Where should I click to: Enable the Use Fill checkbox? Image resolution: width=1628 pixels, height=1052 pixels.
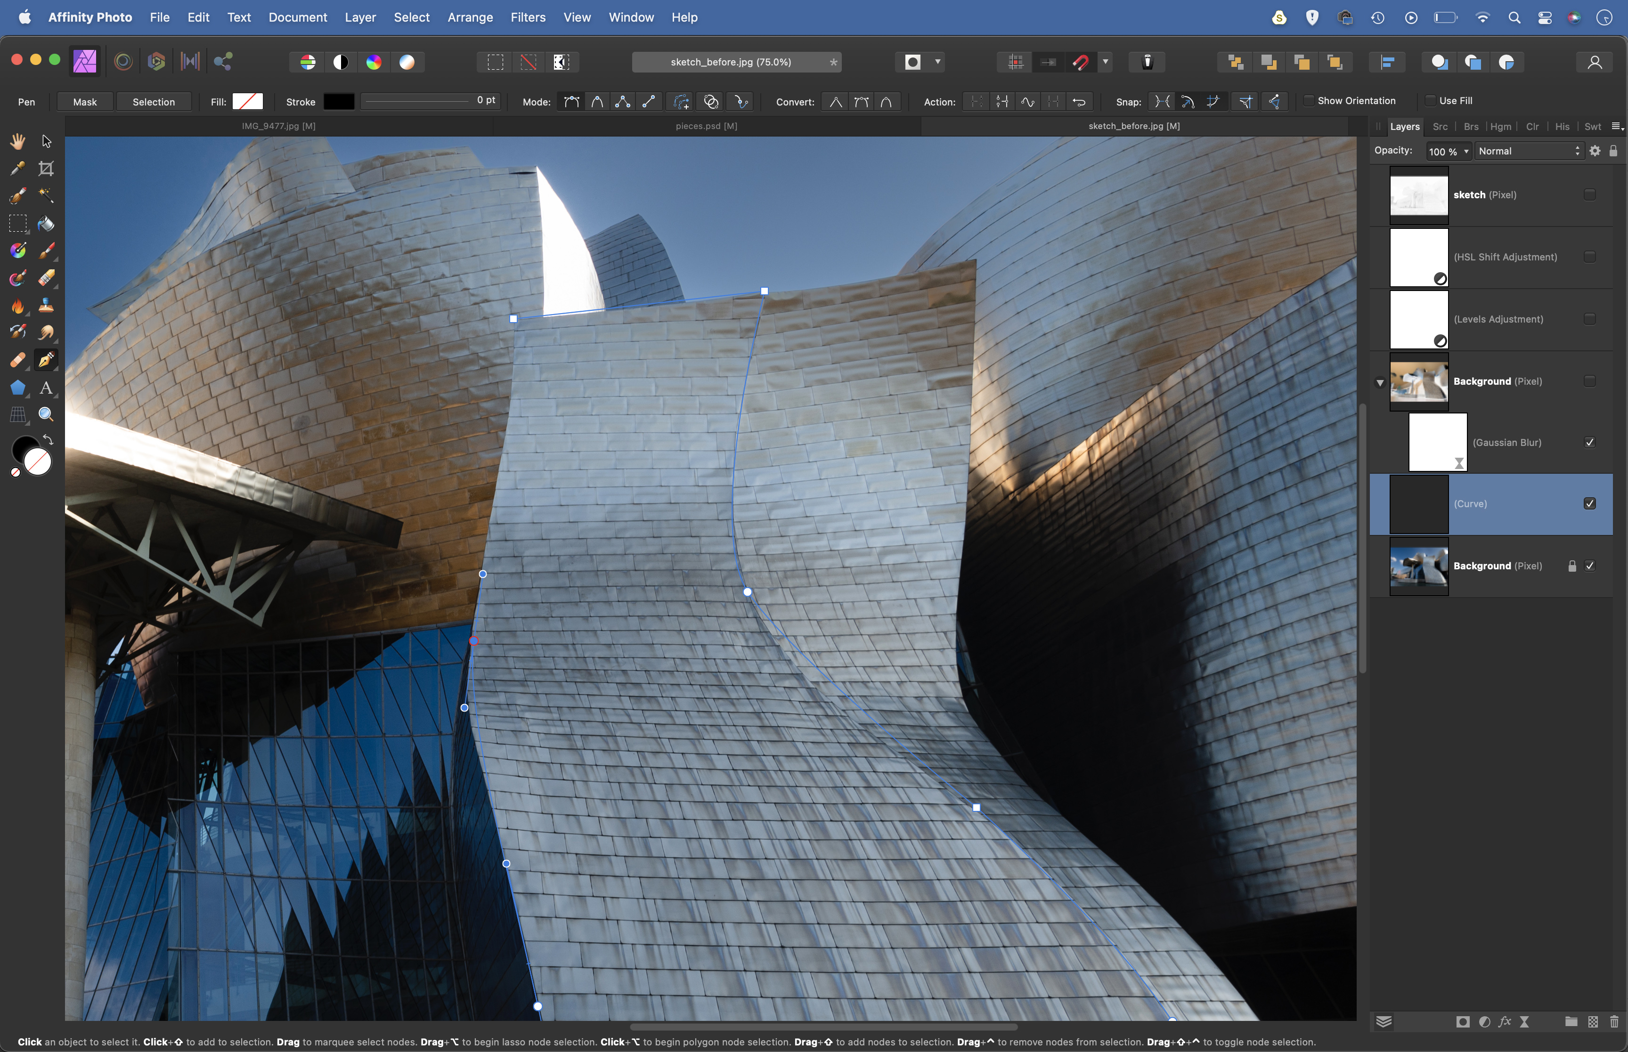(x=1430, y=101)
